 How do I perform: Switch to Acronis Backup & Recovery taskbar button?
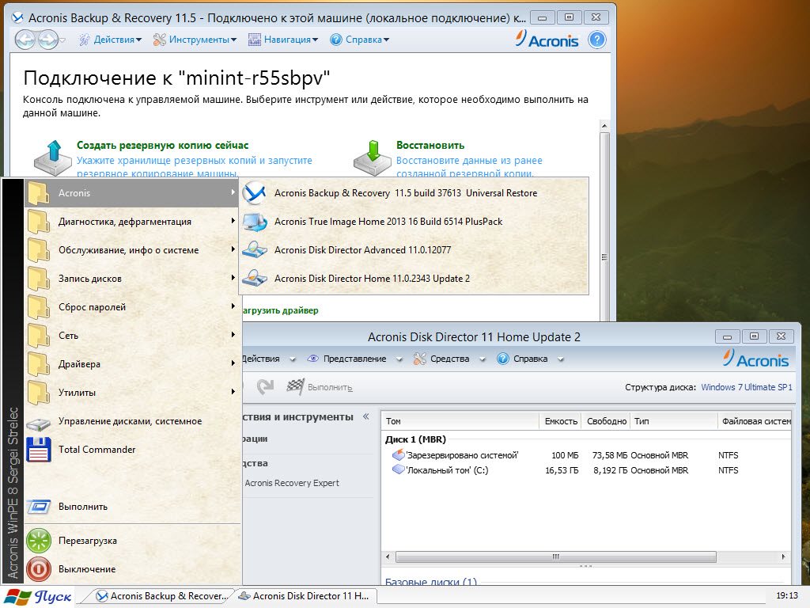[162, 596]
